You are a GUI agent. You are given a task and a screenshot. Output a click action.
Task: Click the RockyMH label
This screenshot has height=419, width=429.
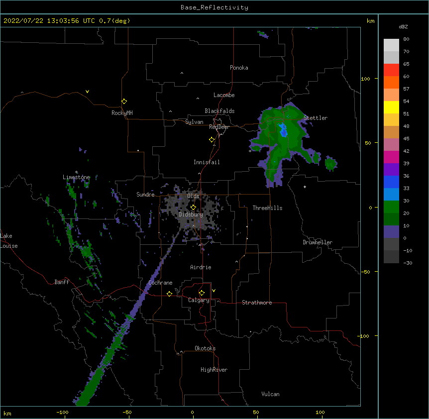122,112
